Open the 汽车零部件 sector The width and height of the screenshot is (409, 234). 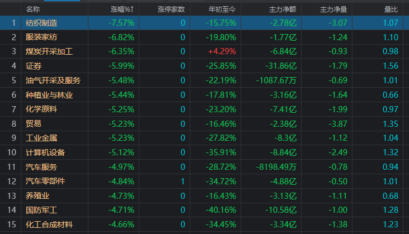pos(45,181)
